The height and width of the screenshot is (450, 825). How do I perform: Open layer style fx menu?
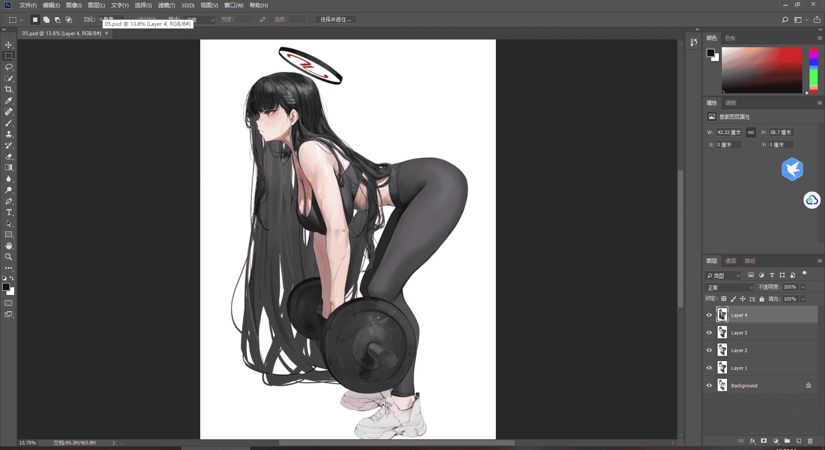752,441
